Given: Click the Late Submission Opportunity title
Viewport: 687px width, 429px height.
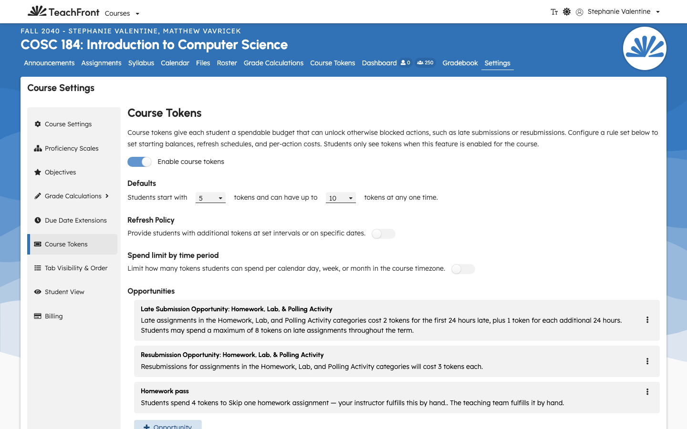Looking at the screenshot, I should (236, 309).
